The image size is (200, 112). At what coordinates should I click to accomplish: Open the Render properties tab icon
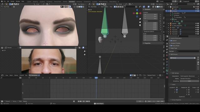167,44
